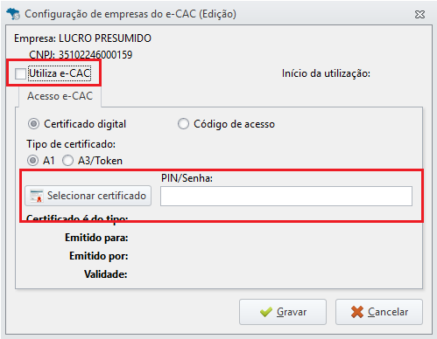
Task: Click the Empresa LUCRO PRESUMIDO label
Action: click(x=82, y=38)
